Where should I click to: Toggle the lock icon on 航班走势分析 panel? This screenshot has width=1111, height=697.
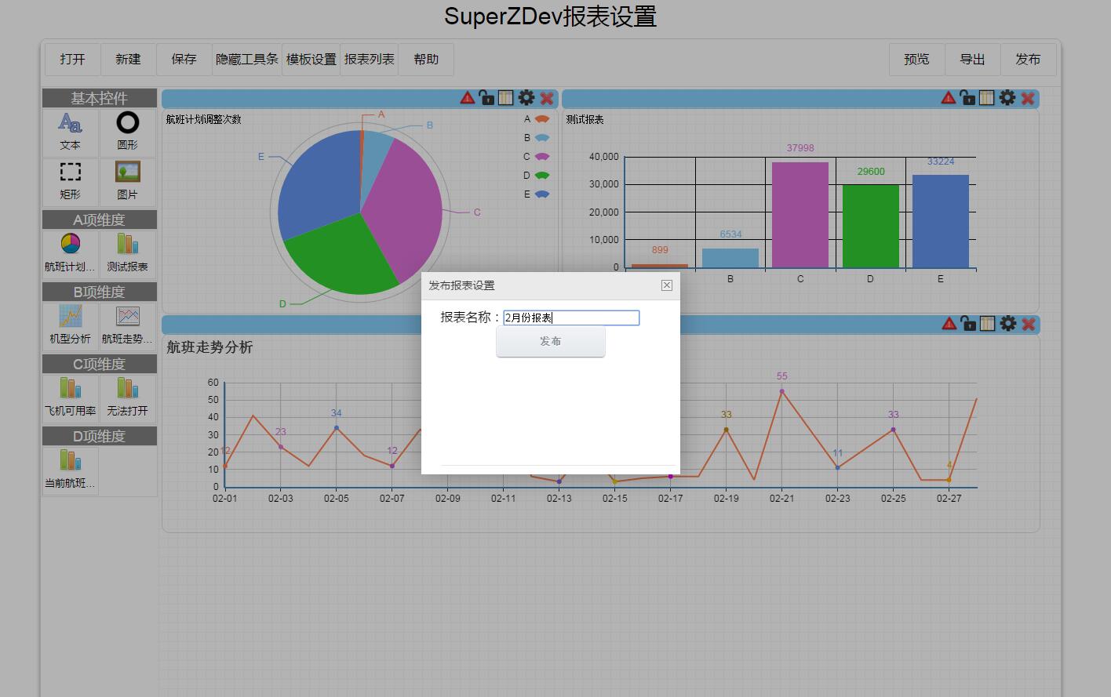pos(968,324)
